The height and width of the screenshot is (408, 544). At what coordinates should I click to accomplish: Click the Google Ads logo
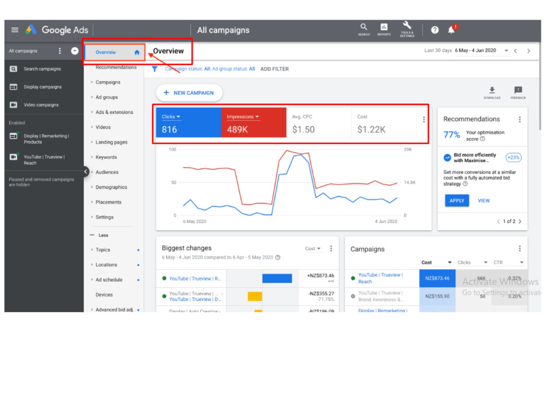point(57,30)
